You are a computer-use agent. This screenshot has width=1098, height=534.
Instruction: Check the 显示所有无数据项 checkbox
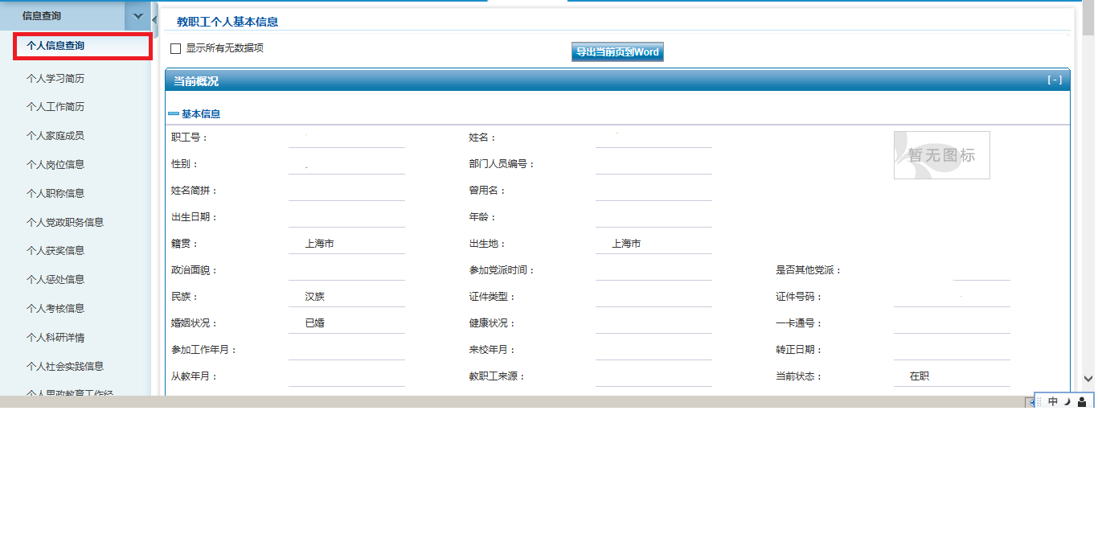click(x=176, y=49)
